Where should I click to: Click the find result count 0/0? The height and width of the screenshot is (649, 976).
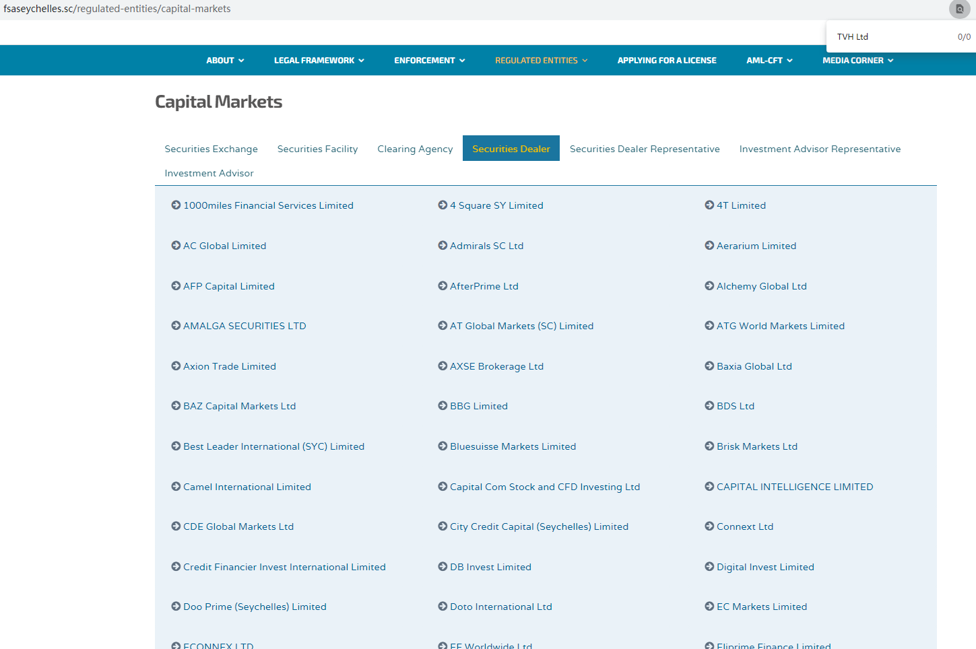(964, 37)
